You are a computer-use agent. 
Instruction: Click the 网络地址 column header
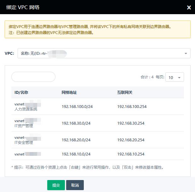(69, 93)
